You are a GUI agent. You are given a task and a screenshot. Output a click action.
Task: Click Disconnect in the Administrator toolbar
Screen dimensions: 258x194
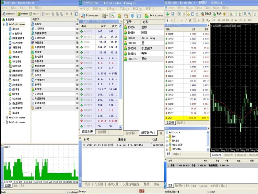pyautogui.click(x=9, y=14)
